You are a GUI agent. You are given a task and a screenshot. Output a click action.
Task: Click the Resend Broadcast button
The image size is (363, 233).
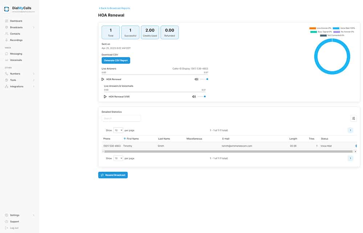113,175
